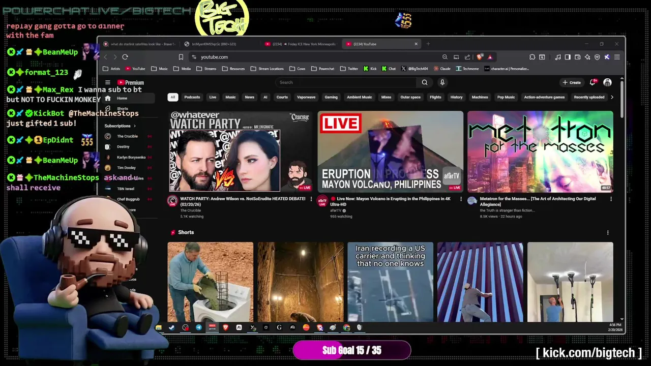
Task: Open the Techmeme bookmark
Action: pos(467,69)
